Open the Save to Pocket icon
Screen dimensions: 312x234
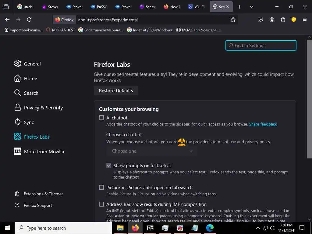(x=261, y=19)
